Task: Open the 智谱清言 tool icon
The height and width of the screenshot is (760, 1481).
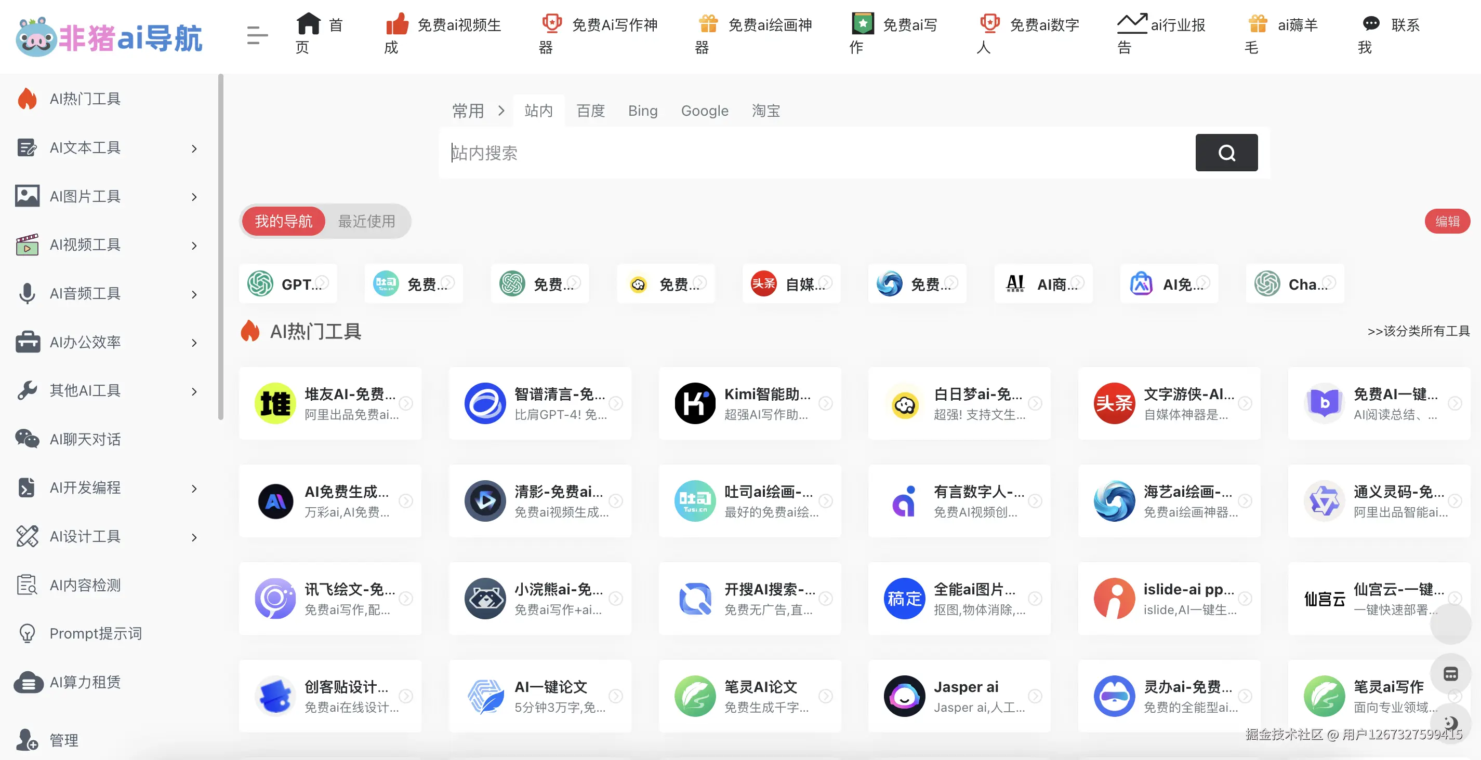Action: (485, 403)
